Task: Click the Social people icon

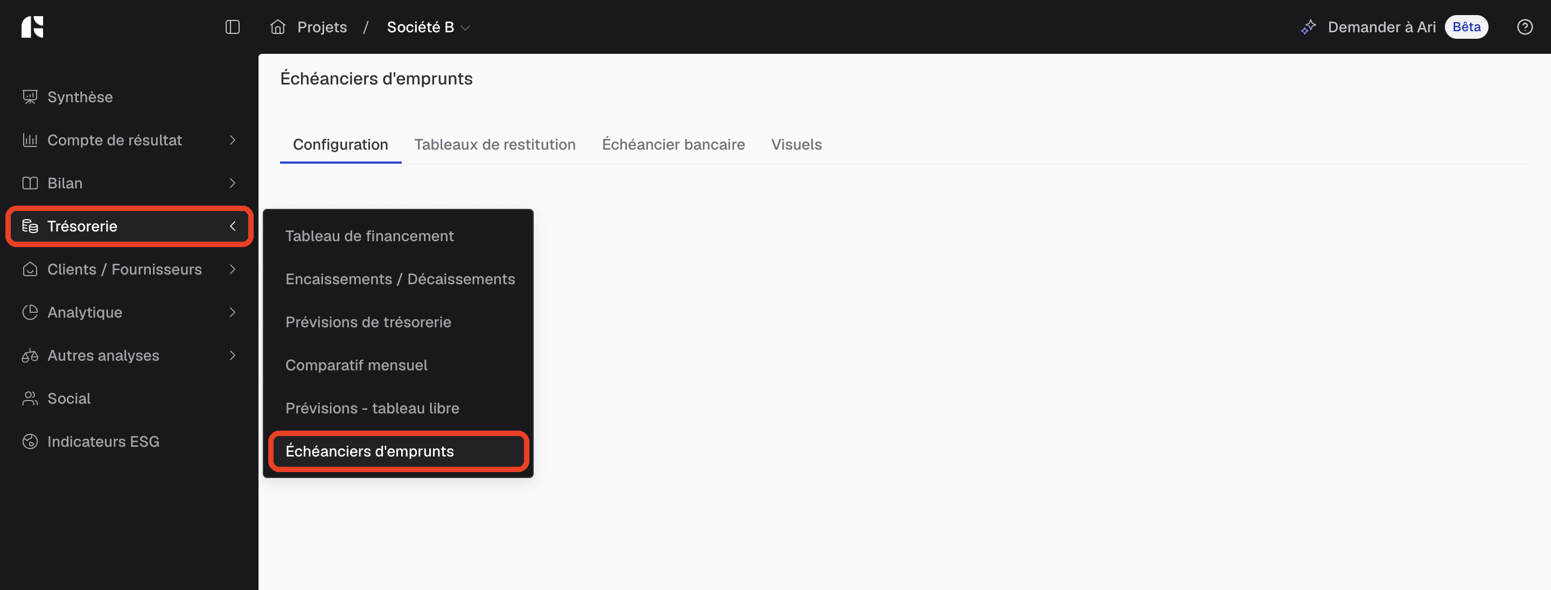Action: 30,398
